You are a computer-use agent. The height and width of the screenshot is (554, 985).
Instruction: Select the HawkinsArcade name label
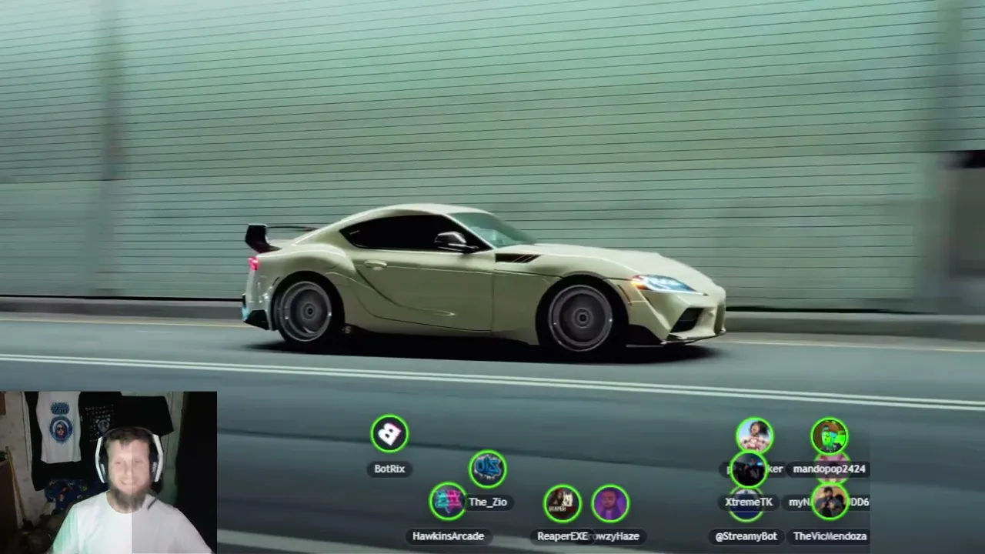448,536
